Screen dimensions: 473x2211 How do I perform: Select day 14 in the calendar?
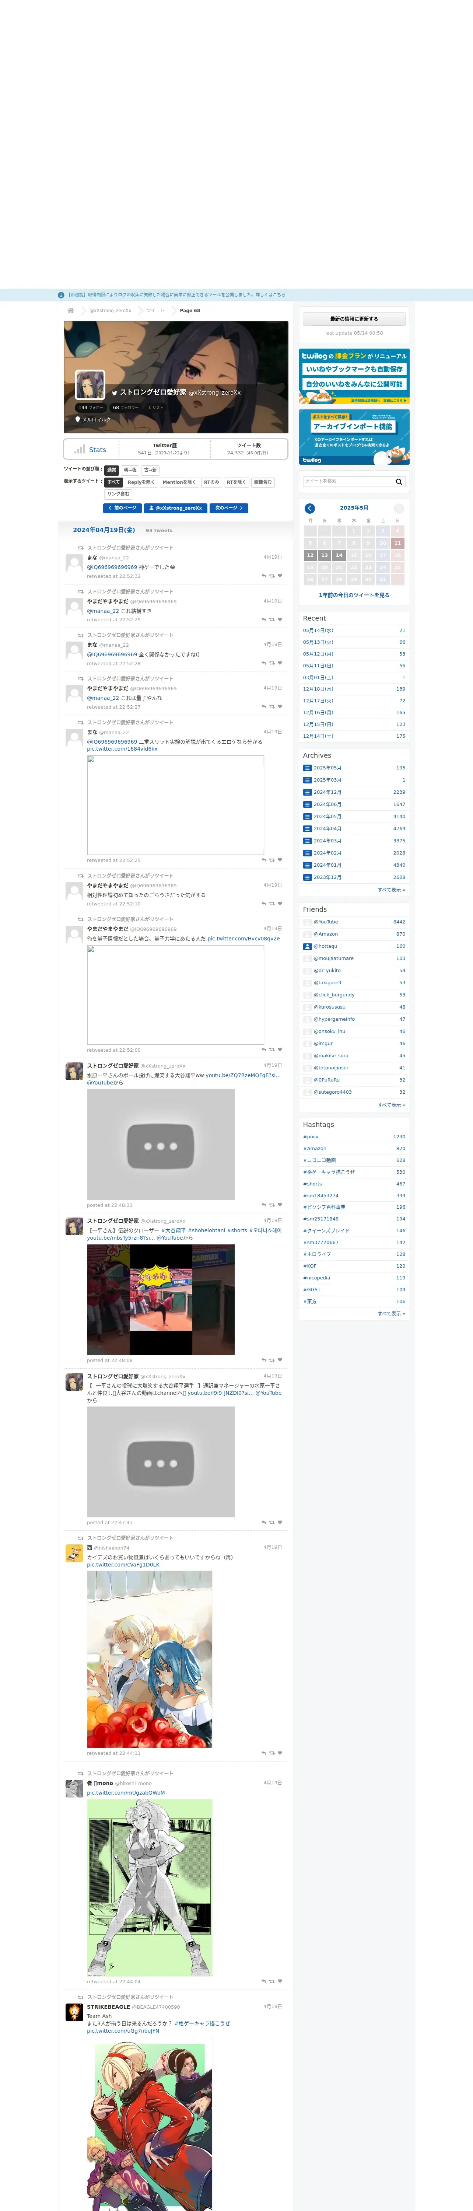pyautogui.click(x=339, y=555)
